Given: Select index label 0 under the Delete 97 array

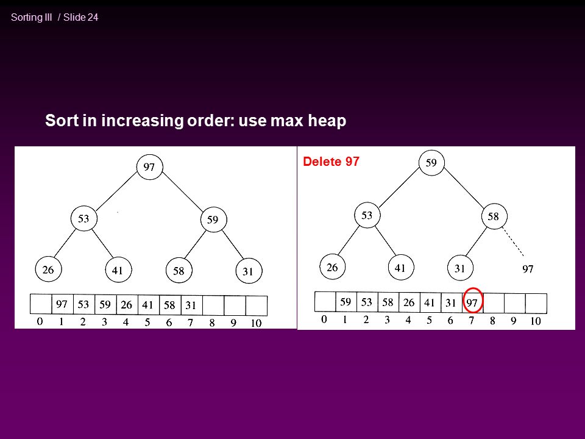Looking at the screenshot, I should (x=324, y=319).
